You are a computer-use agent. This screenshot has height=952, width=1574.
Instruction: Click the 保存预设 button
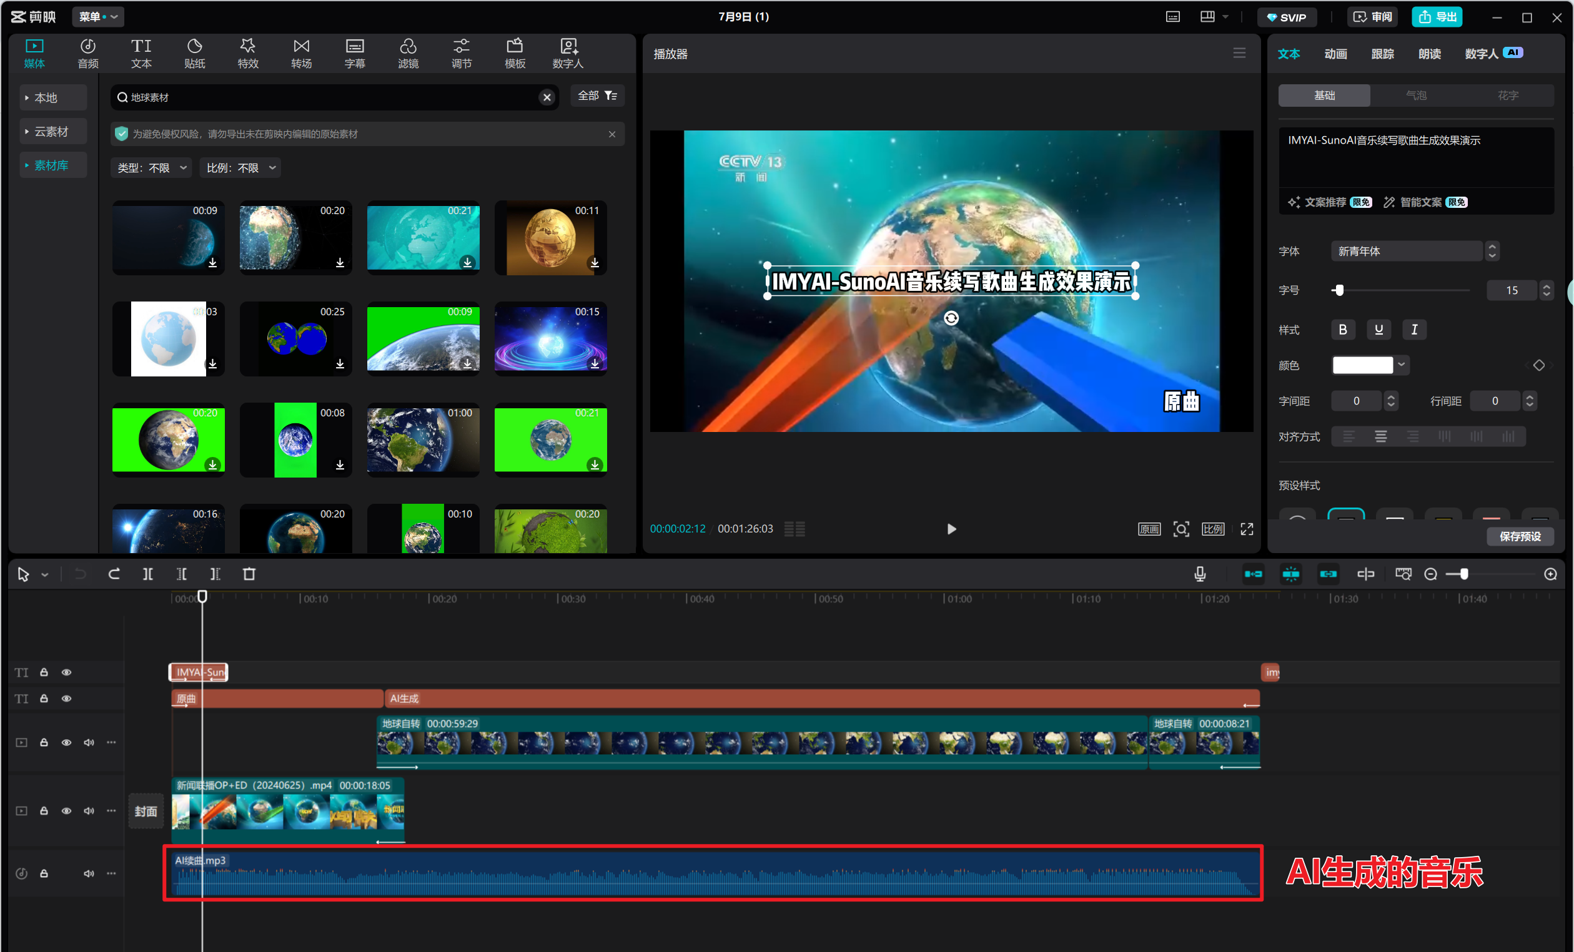click(1520, 536)
